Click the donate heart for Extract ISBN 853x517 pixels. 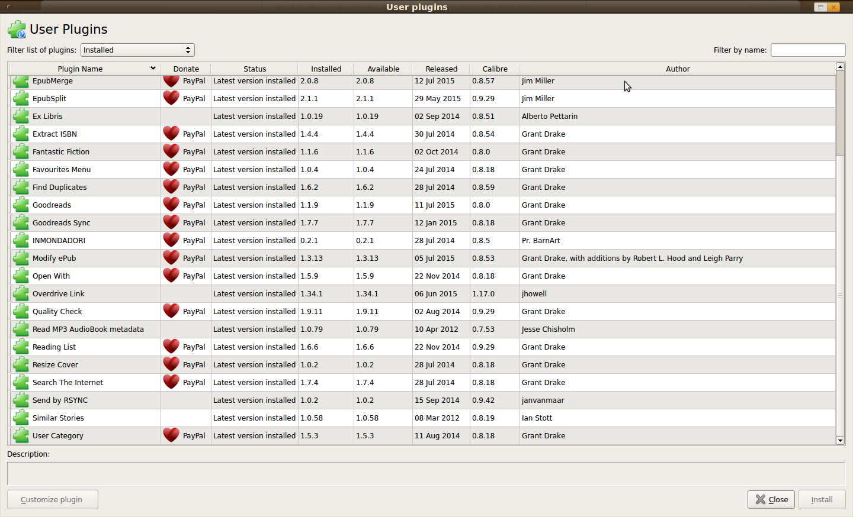pyautogui.click(x=171, y=134)
